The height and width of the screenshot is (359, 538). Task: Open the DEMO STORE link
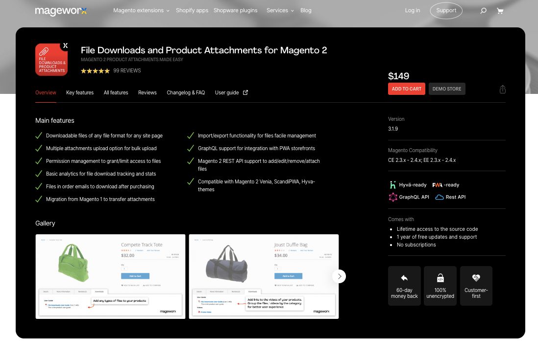coord(447,89)
